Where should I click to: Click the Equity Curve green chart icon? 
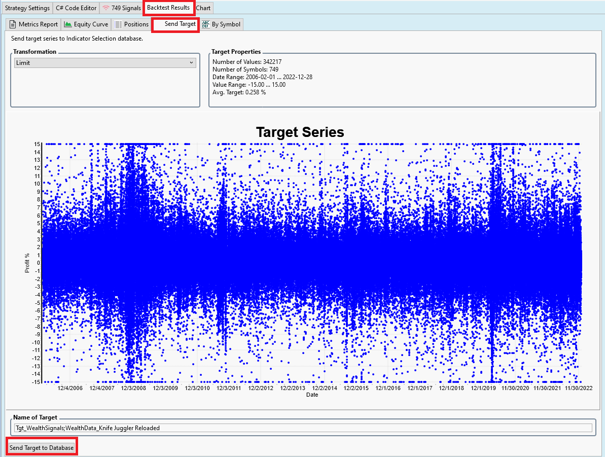pos(68,24)
